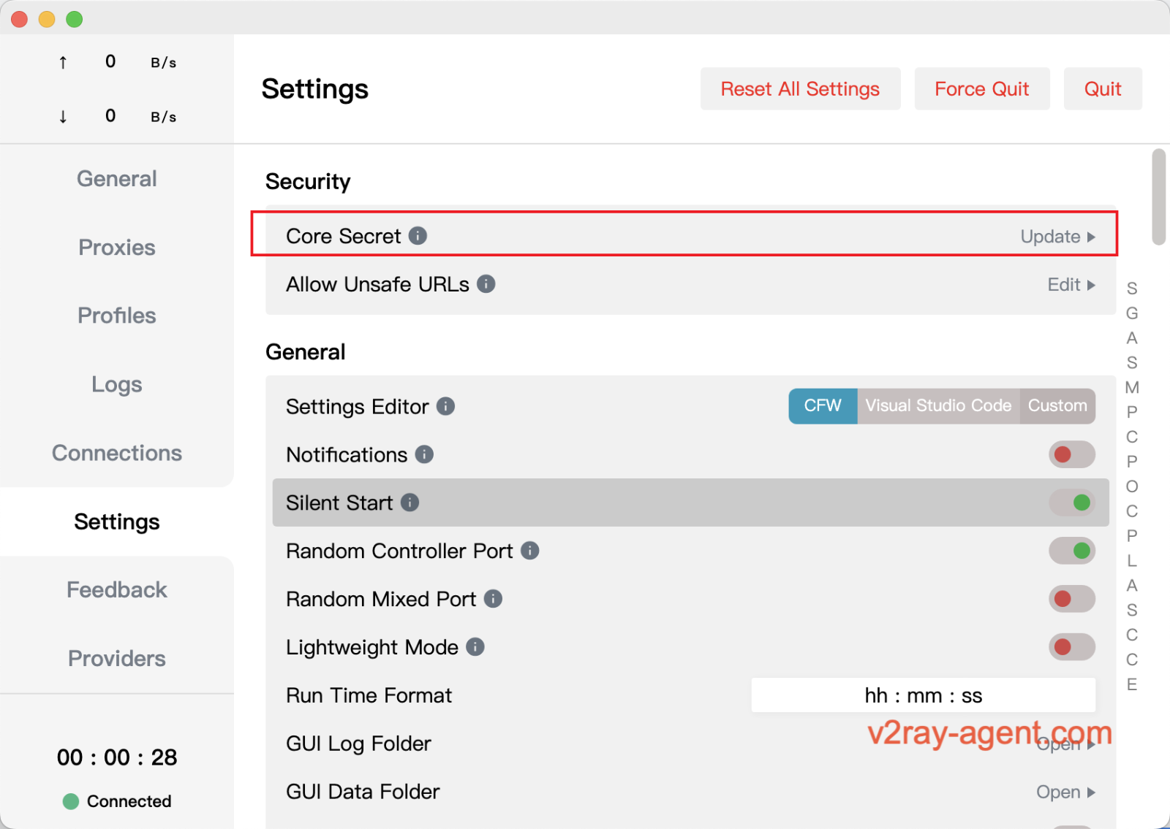This screenshot has width=1170, height=829.
Task: Open the GUI Data Folder
Action: pos(1065,792)
